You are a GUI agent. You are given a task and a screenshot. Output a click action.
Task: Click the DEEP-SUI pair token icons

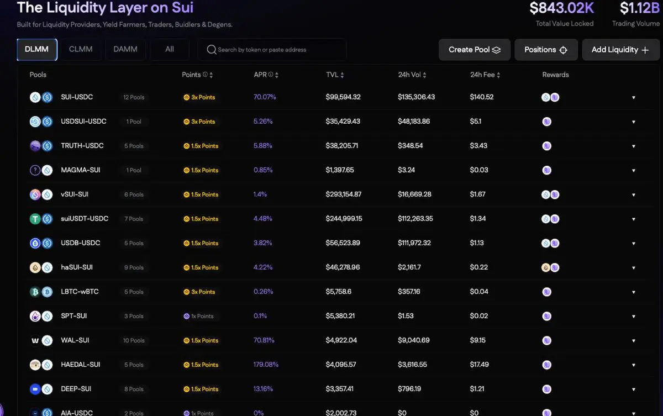point(41,389)
